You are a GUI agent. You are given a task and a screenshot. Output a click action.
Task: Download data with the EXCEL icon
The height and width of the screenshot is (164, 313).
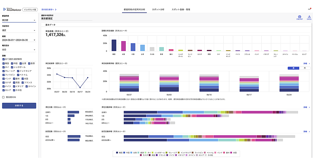tap(309, 16)
